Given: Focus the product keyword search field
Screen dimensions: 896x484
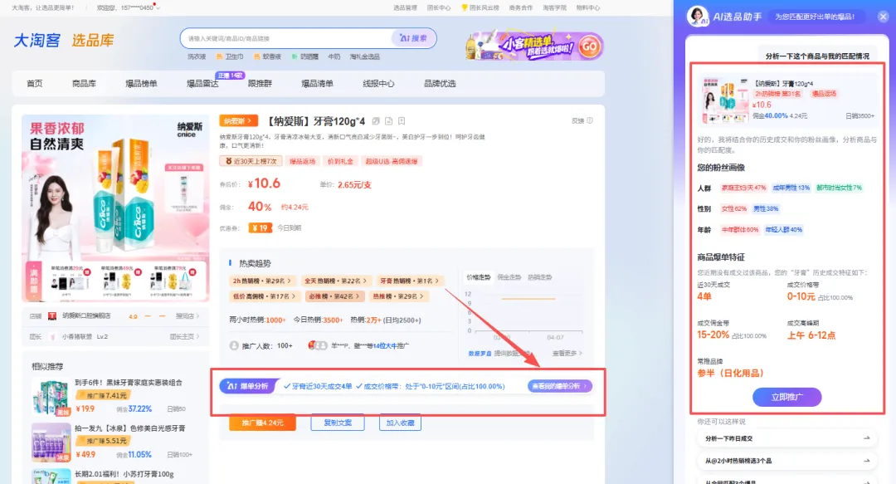Looking at the screenshot, I should click(x=287, y=38).
